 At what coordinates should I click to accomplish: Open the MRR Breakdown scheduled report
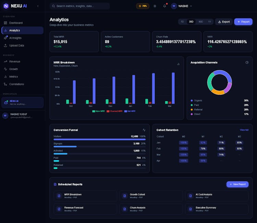pos(85,196)
